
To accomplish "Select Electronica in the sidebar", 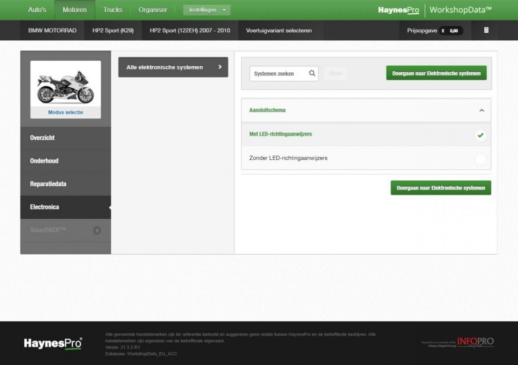I will [x=66, y=207].
